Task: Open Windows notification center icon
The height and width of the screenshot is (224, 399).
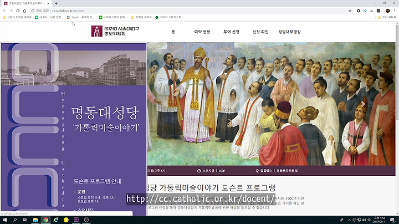Action: tap(393, 220)
